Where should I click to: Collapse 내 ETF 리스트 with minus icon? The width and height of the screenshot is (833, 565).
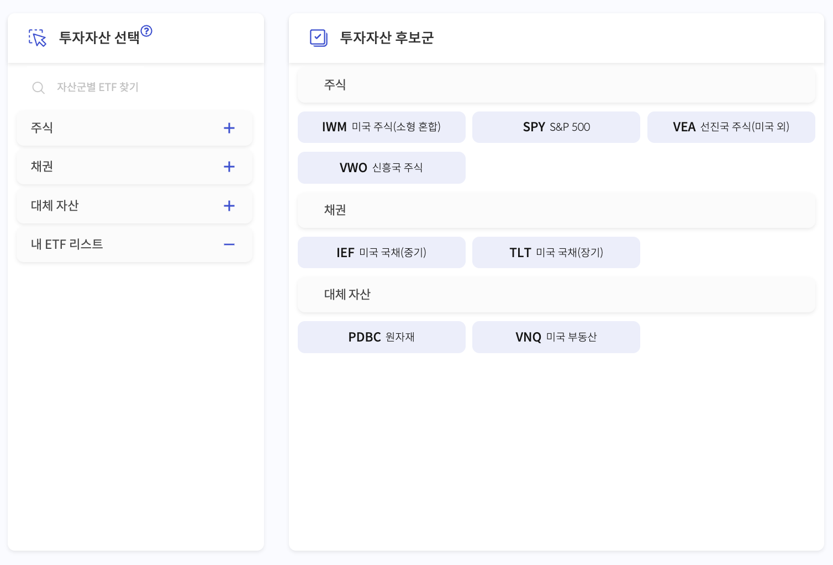(x=229, y=244)
